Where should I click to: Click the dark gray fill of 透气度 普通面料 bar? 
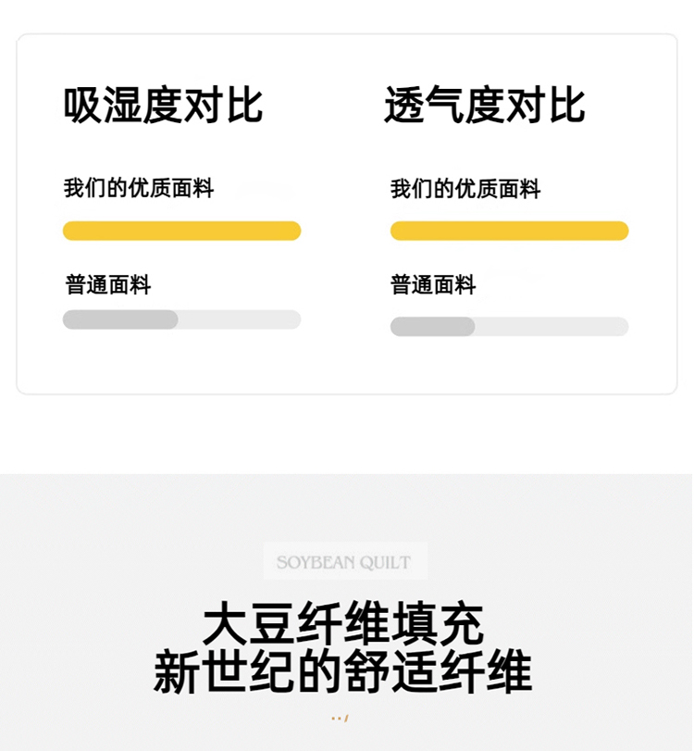432,327
